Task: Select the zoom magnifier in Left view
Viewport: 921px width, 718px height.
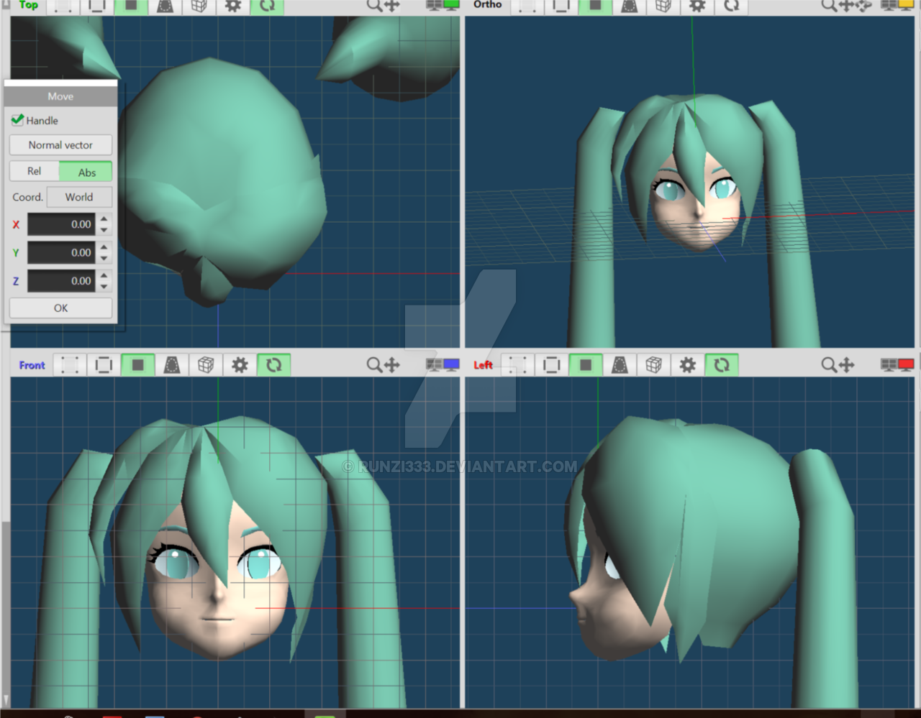Action: coord(829,365)
